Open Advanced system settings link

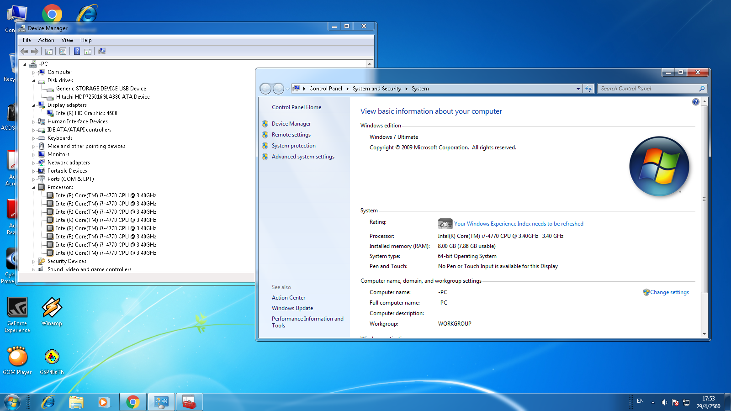303,157
